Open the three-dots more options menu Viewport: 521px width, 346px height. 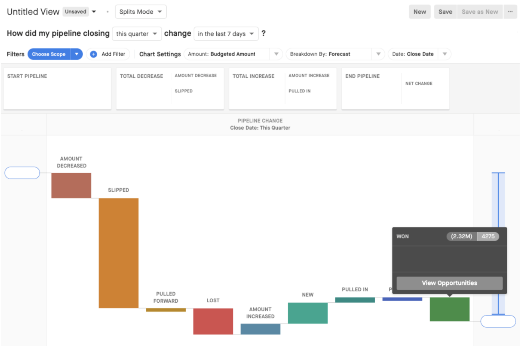click(510, 12)
